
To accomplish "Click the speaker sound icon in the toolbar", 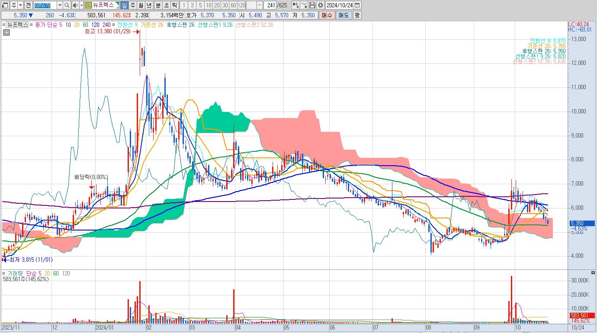I will 75,5.
